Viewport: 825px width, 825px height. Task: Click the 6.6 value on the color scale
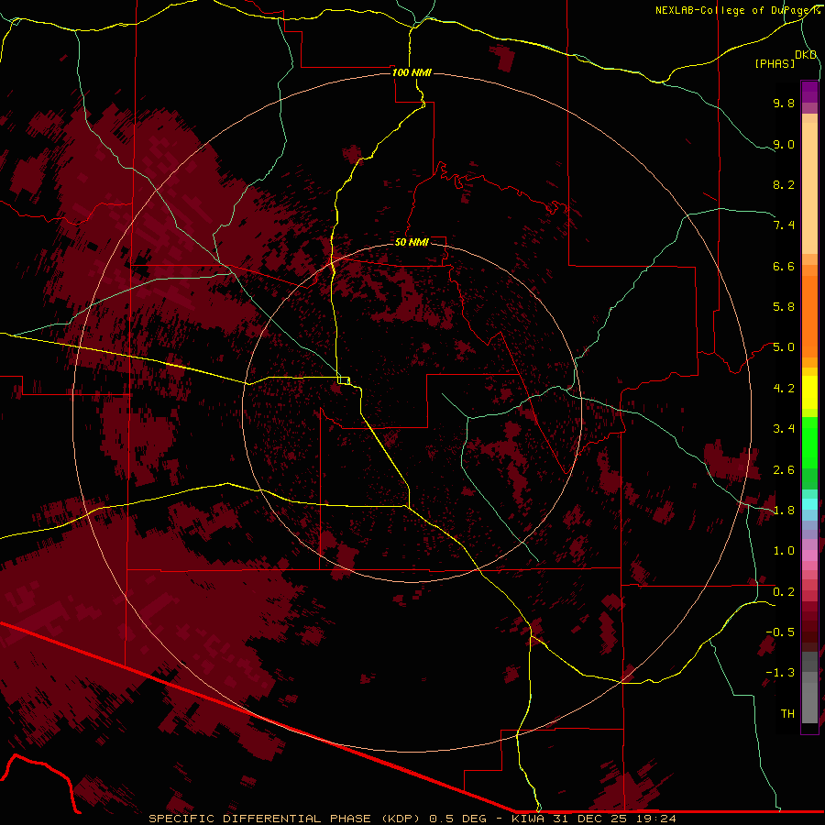[784, 266]
